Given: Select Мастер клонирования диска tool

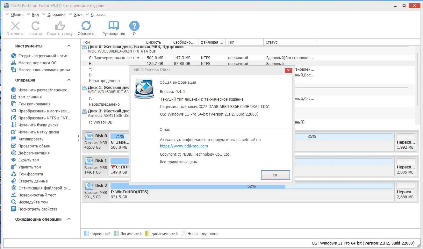Looking at the screenshot, I should pyautogui.click(x=41, y=70).
